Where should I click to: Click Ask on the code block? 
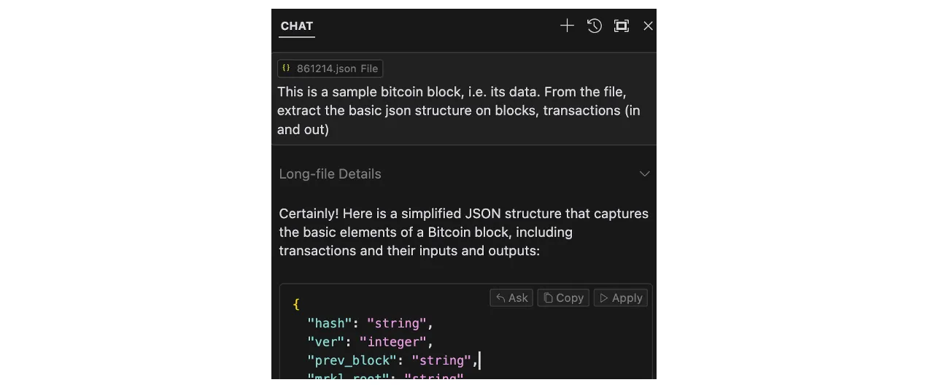pos(511,297)
